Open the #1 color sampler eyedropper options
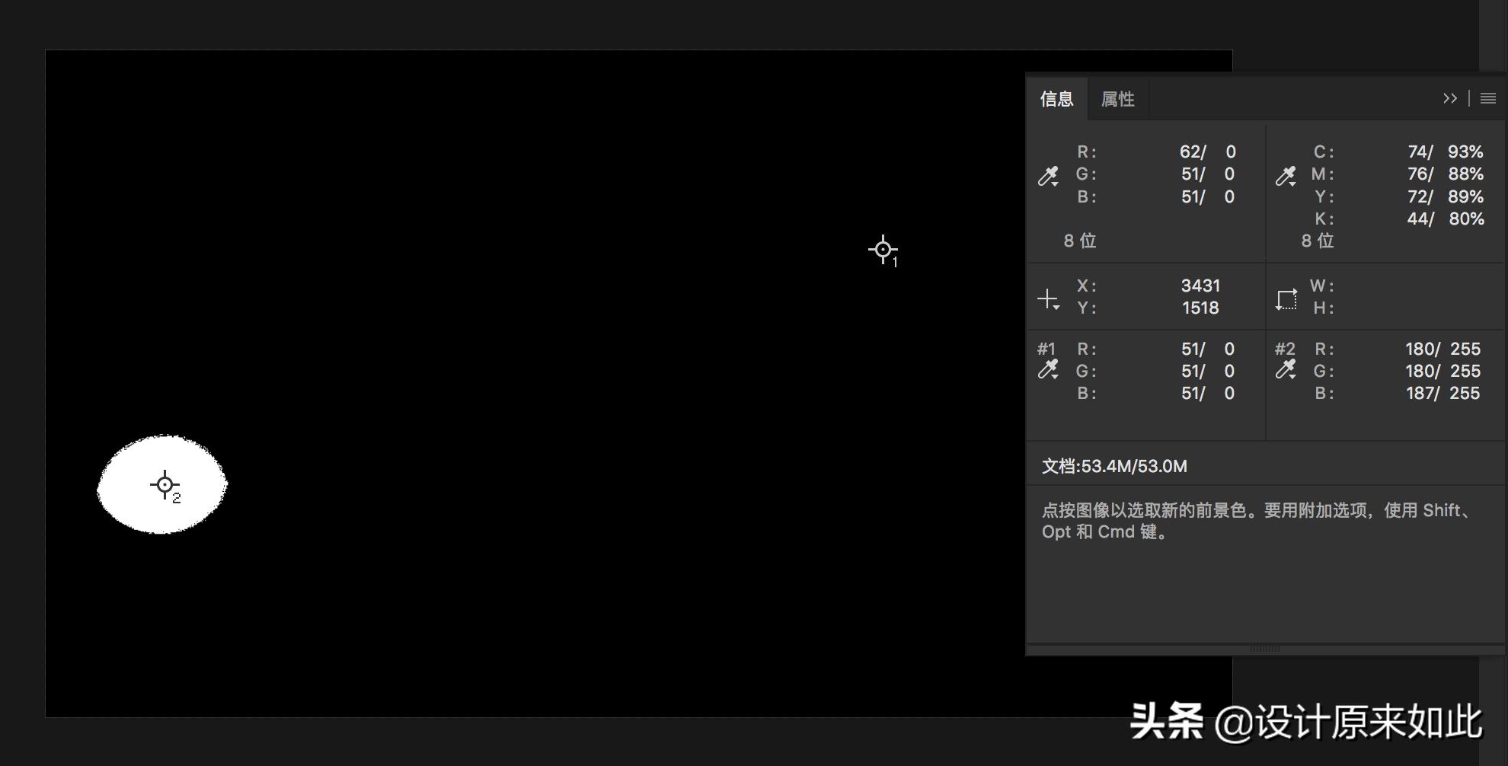Image resolution: width=1508 pixels, height=766 pixels. point(1049,370)
